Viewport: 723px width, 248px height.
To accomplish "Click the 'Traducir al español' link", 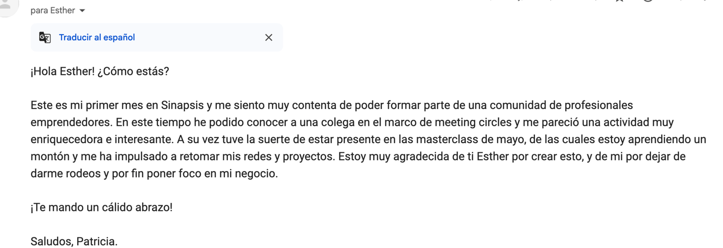I will (97, 37).
